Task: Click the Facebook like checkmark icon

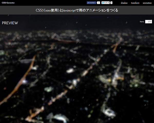Action: click(x=89, y=3)
